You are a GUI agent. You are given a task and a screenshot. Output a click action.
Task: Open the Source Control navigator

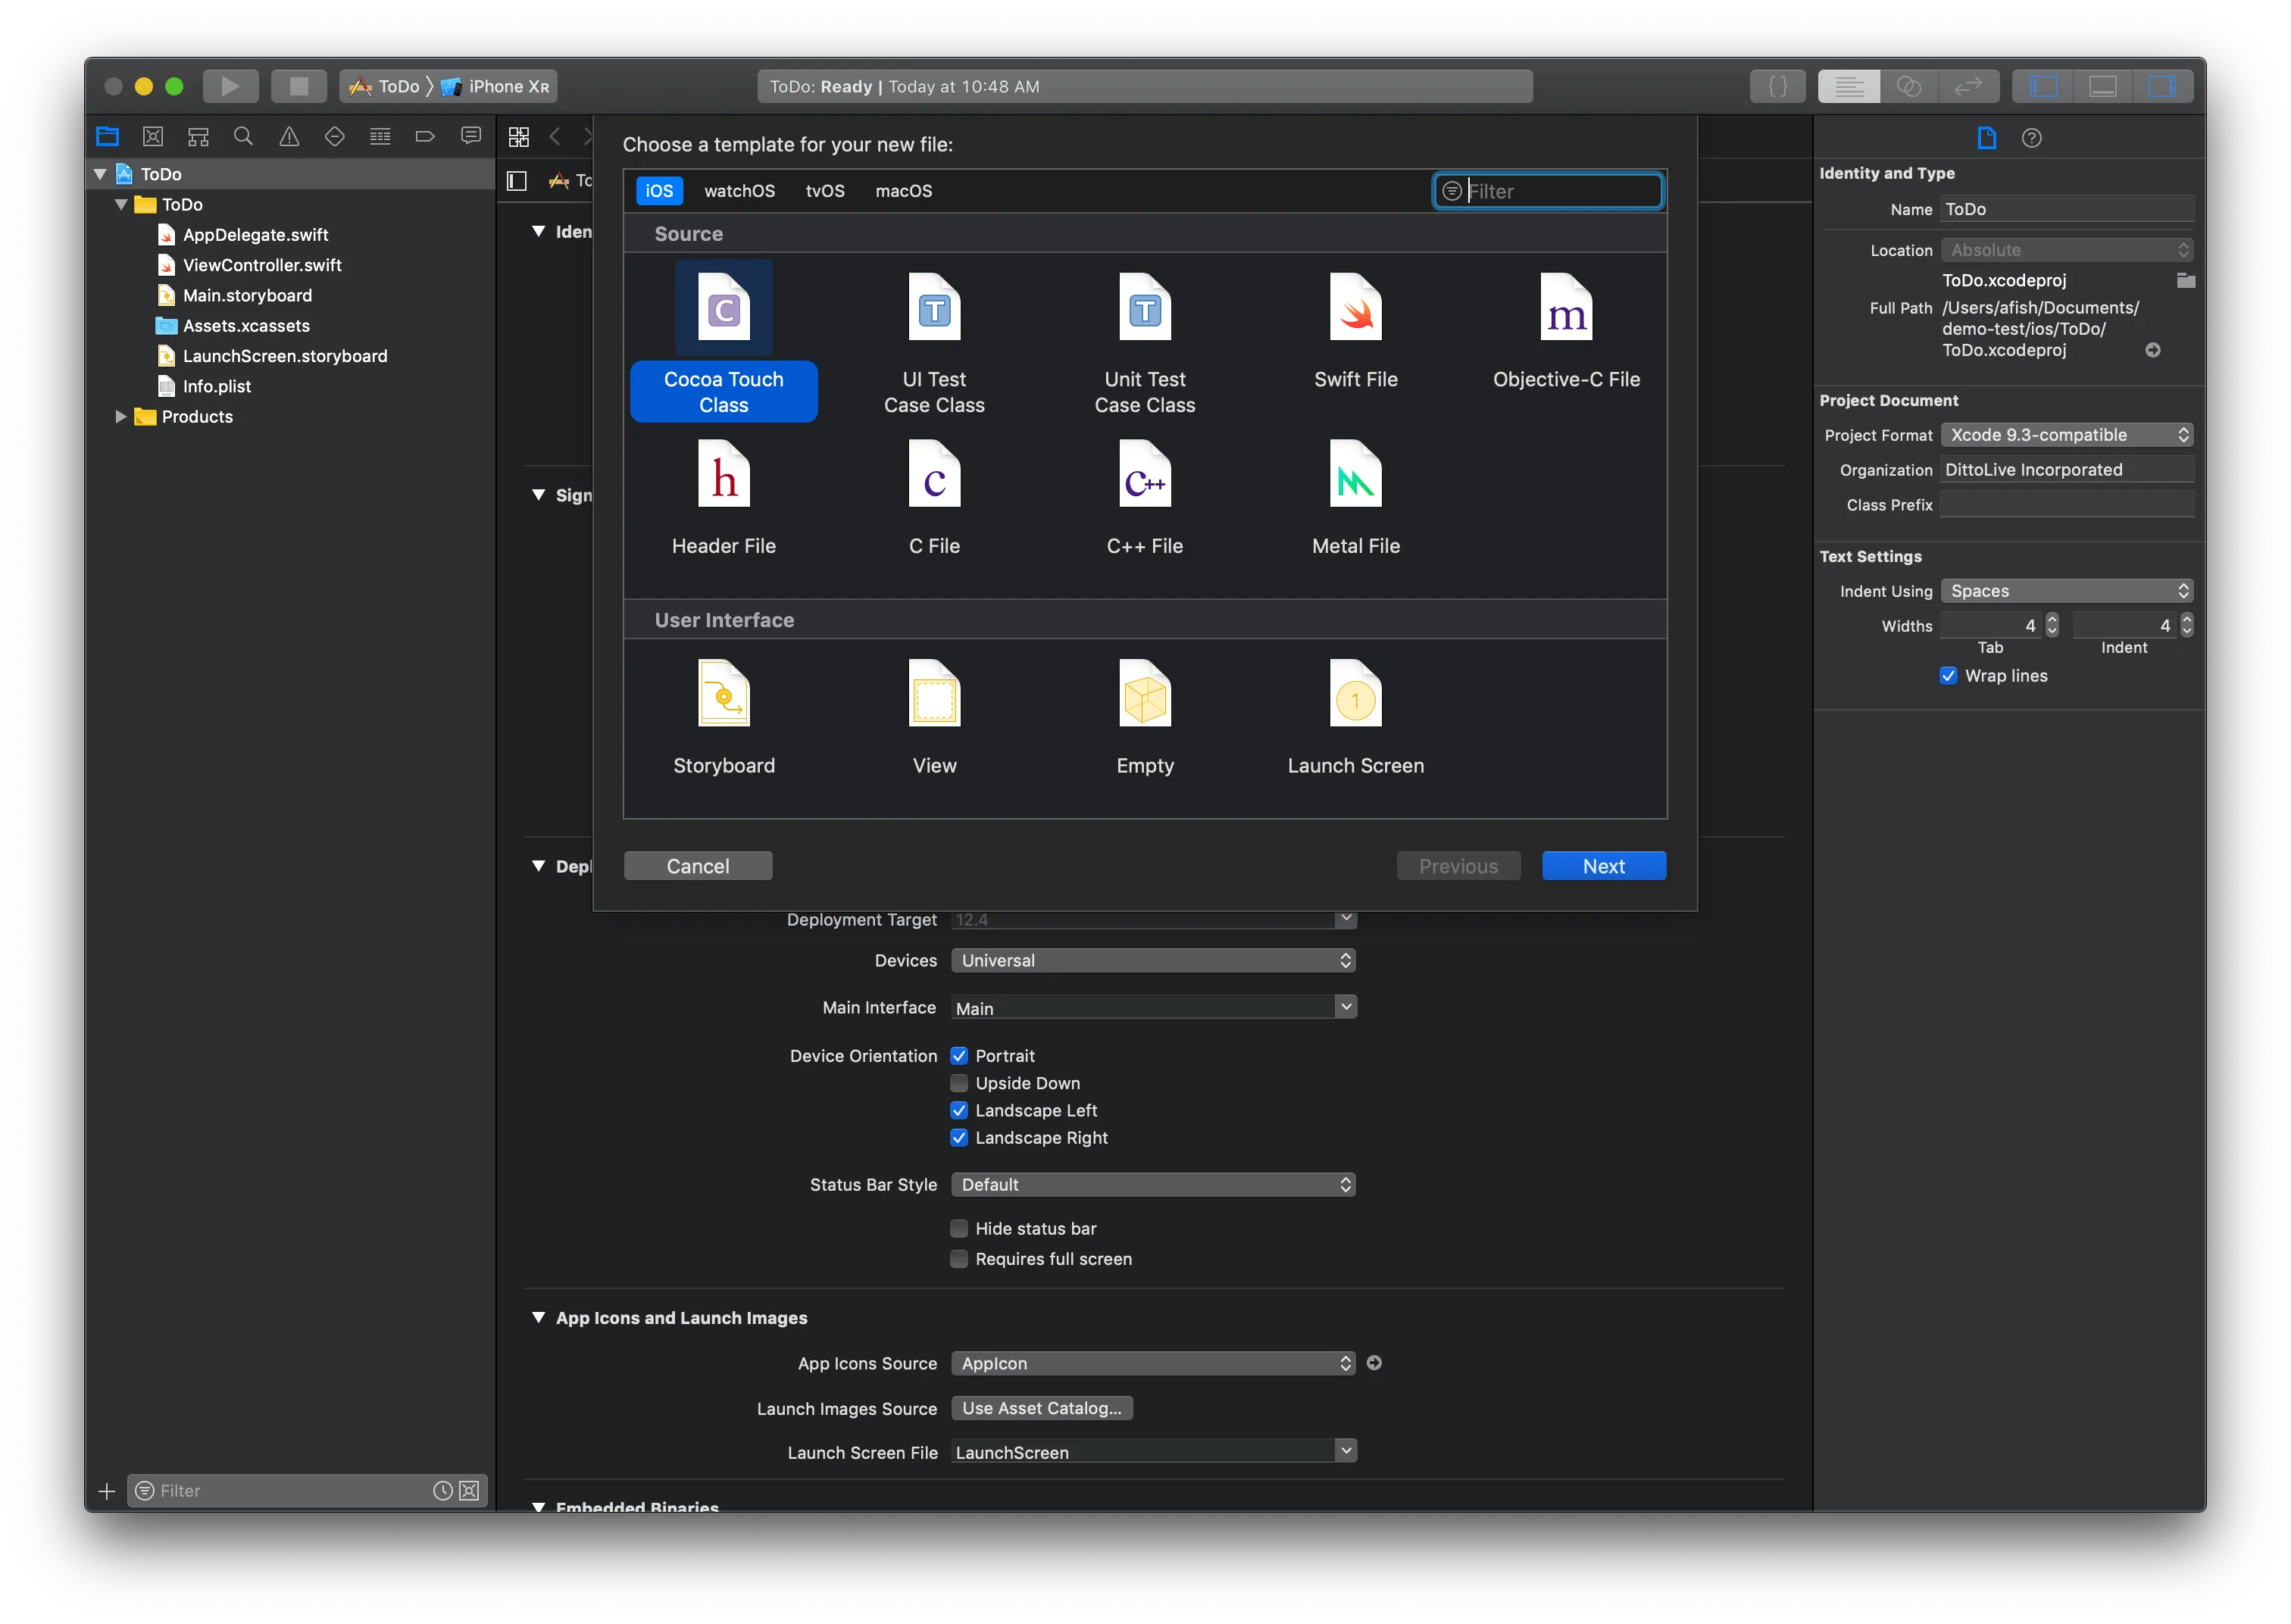153,136
